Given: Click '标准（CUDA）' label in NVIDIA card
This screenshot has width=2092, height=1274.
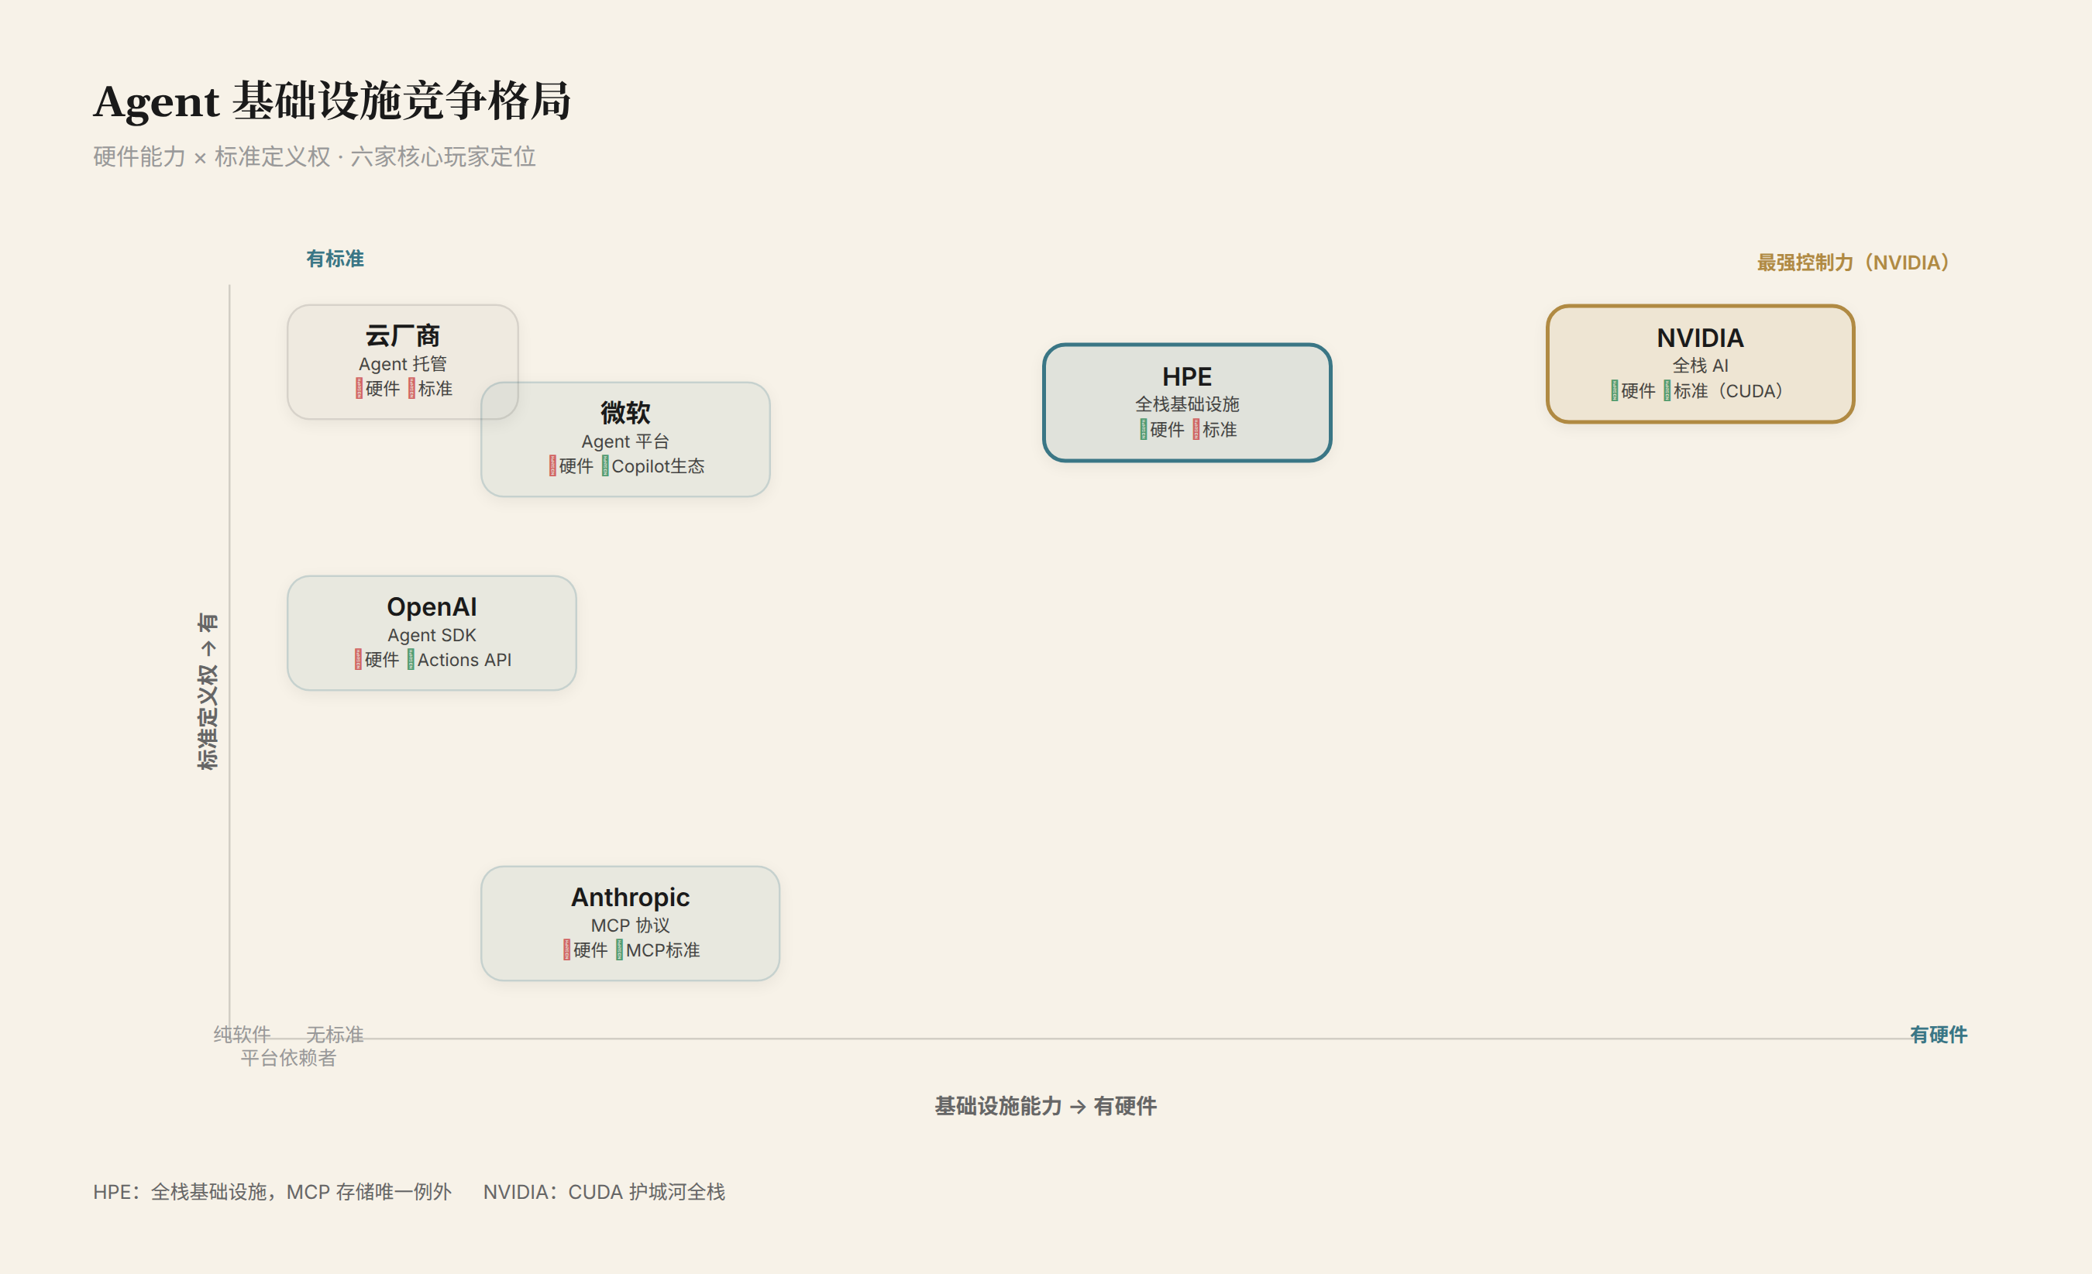Looking at the screenshot, I should point(1729,391).
